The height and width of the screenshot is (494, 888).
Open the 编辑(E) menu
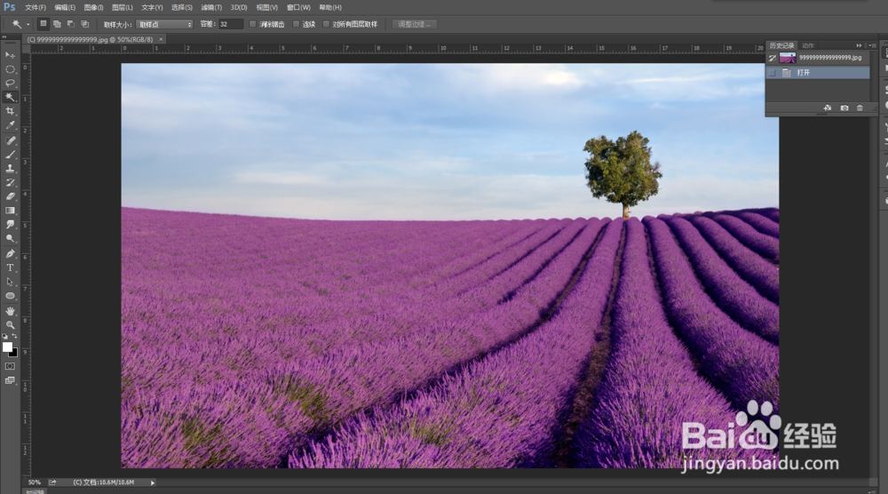[x=65, y=7]
